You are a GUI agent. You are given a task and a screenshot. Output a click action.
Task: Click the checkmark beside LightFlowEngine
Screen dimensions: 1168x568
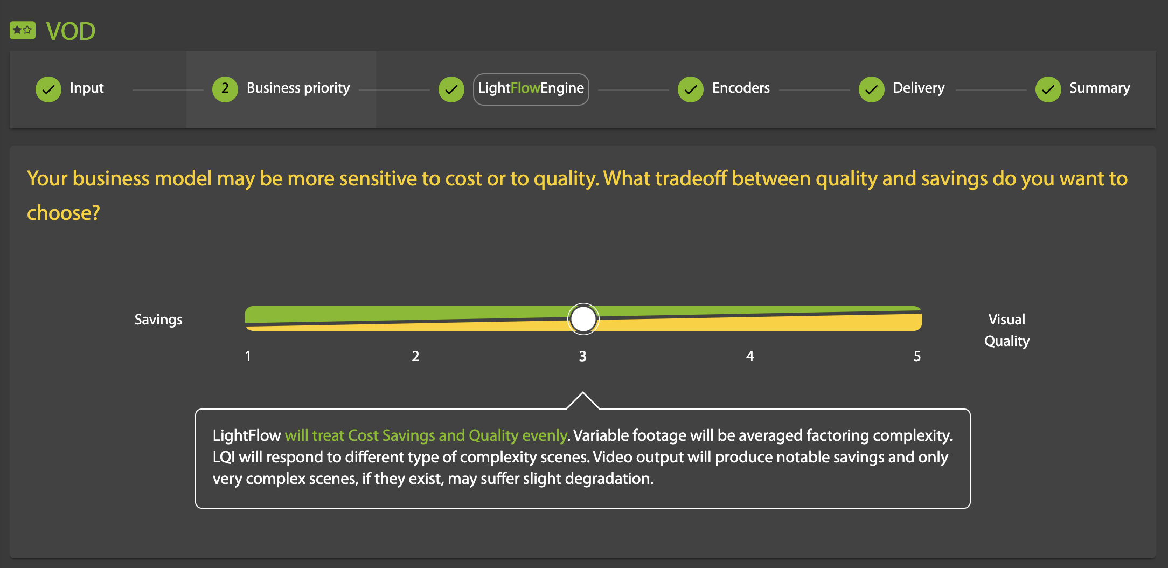(x=451, y=89)
